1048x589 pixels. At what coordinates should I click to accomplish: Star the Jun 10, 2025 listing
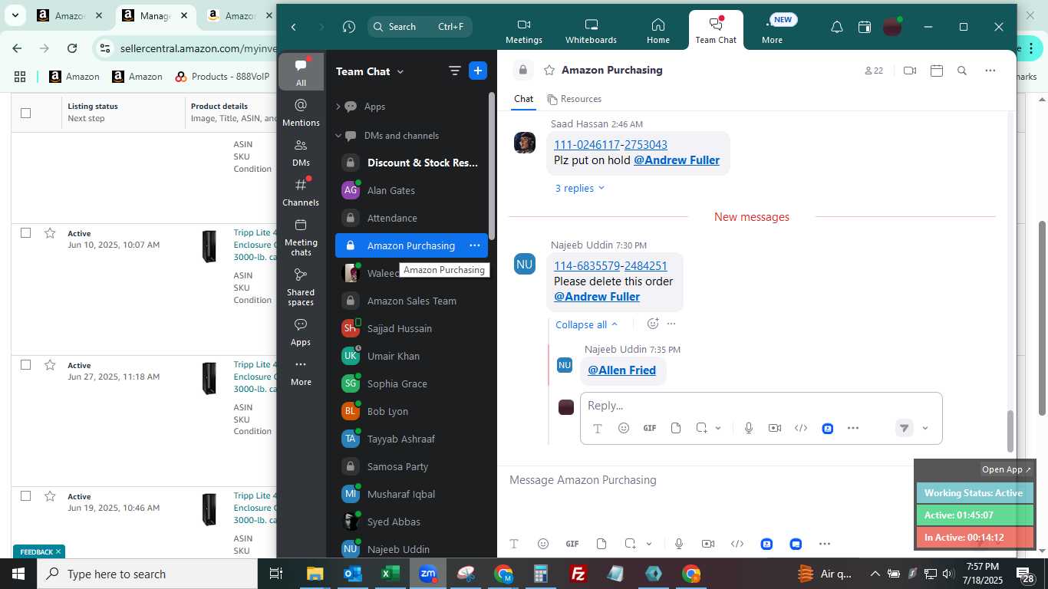tap(50, 233)
